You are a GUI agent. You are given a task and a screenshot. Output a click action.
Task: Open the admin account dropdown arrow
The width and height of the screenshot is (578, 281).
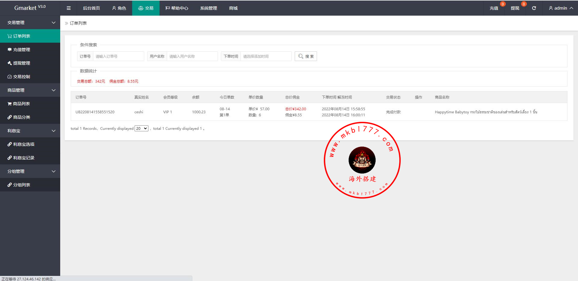[x=571, y=8]
